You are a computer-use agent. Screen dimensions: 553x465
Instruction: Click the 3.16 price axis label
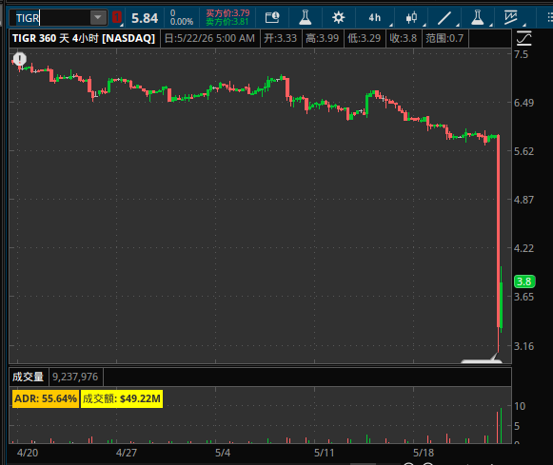pyautogui.click(x=523, y=346)
